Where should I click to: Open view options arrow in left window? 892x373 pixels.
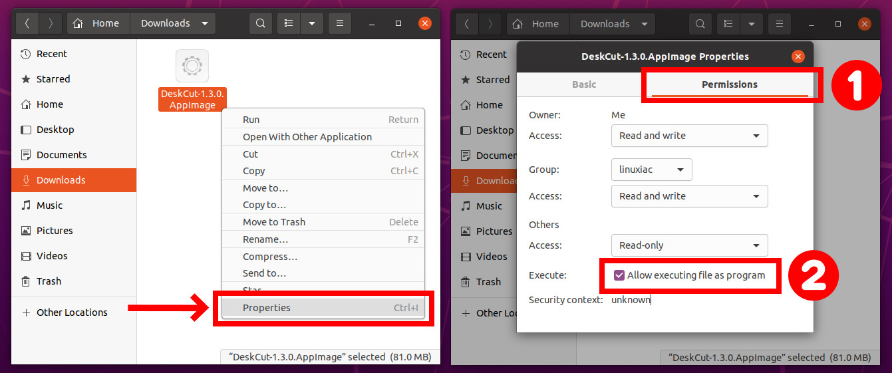pos(311,23)
